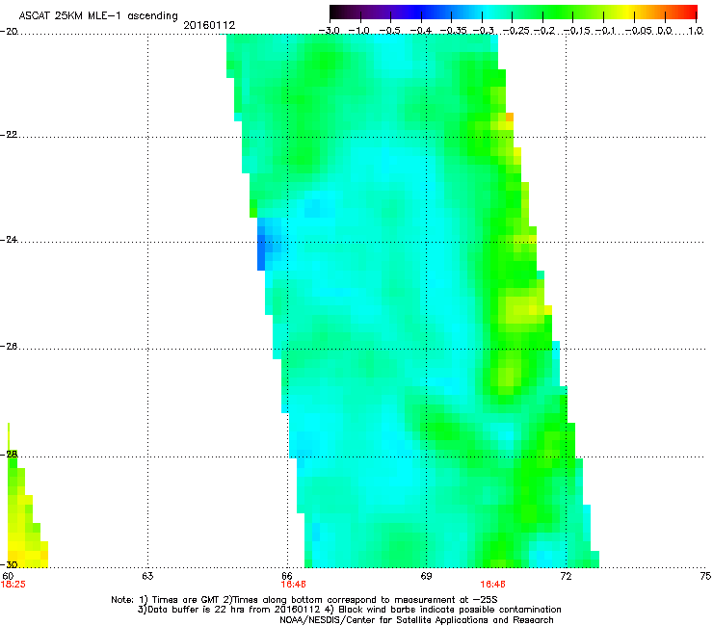This screenshot has height=626, width=713.
Task: Click latitude axis label '-26'
Action: click(x=9, y=347)
